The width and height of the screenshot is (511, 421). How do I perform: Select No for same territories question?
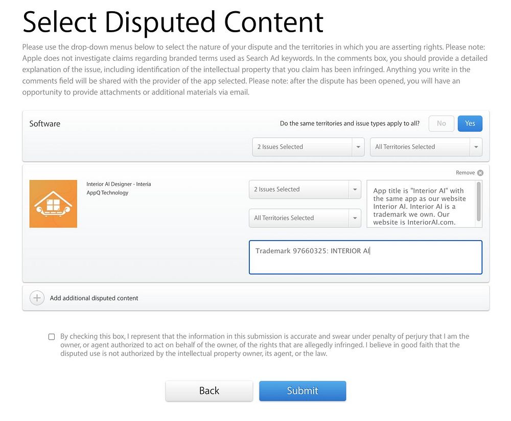[441, 123]
